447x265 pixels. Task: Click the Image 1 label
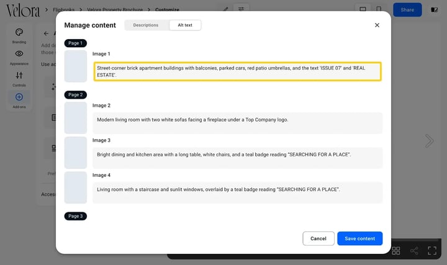click(x=101, y=54)
